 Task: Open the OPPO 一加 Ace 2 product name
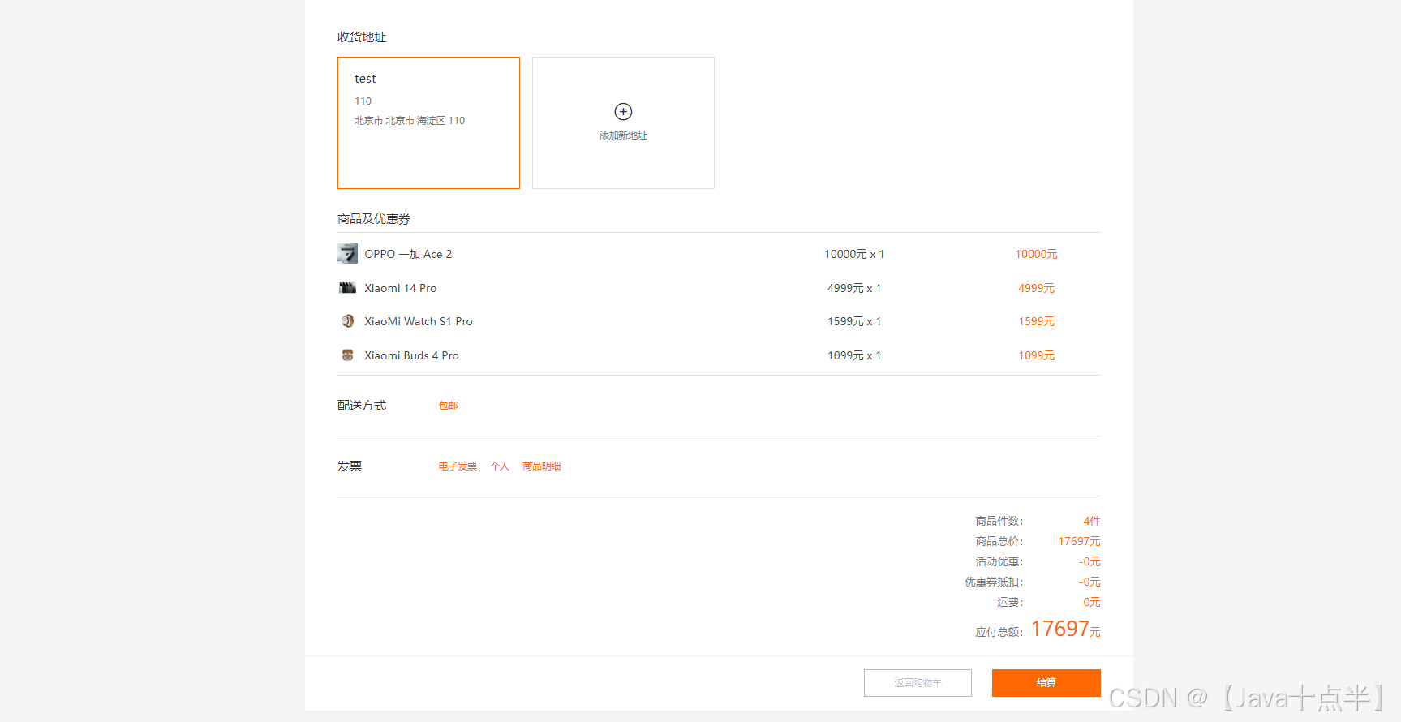(408, 254)
